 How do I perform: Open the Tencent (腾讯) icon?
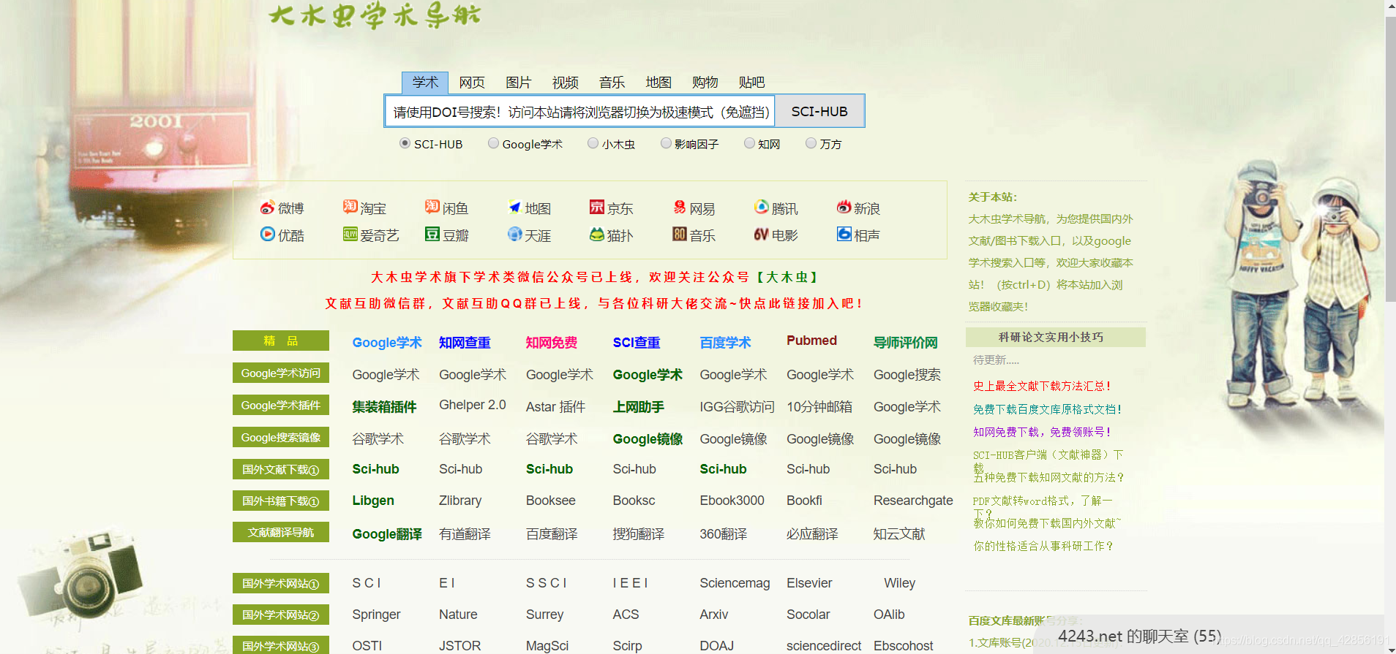pos(762,208)
